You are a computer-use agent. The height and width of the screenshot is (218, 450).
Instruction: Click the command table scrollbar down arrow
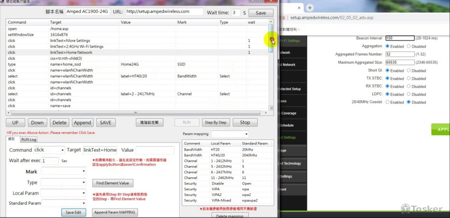pyautogui.click(x=270, y=108)
